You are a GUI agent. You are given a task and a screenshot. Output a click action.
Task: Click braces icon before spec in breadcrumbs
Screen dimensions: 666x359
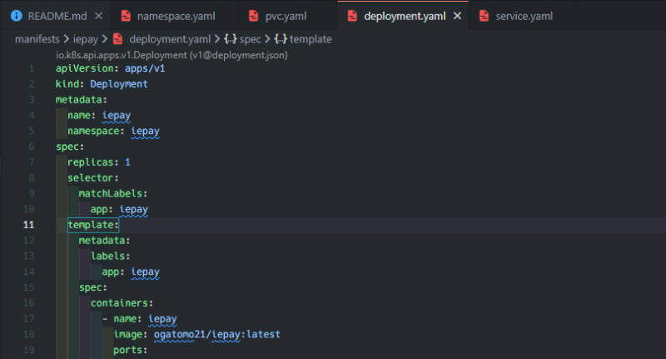click(230, 38)
